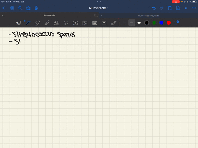
Task: Select the Highlighter tool
Action: coord(47,23)
